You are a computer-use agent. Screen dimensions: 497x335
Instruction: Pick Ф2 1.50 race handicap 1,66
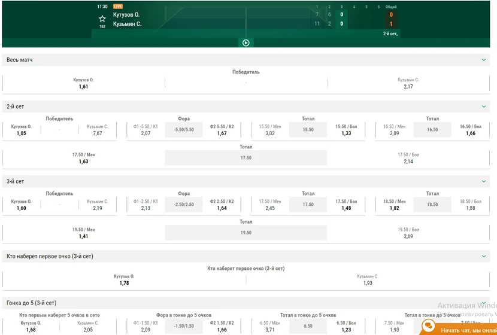click(x=222, y=327)
